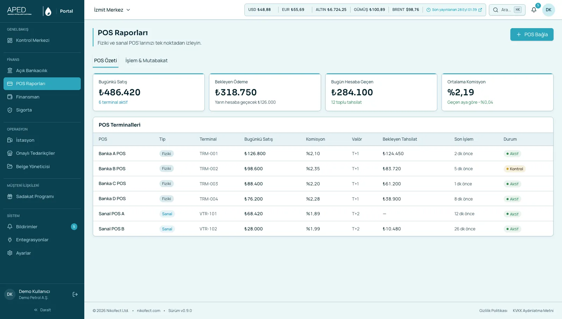
Task: Click the DK avatar in top bar
Action: (x=549, y=10)
